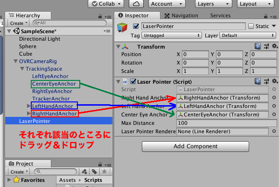Toggle the Inspector panel lock icon
The width and height of the screenshot is (279, 187).
265,16
